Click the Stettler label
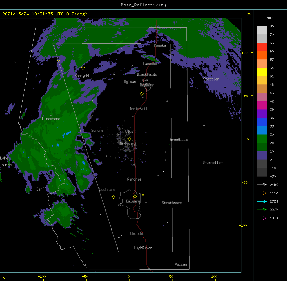 211,79
